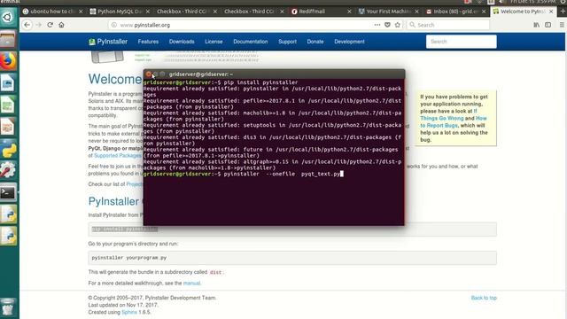Screen dimensions: 567x319
Task: Click the terminal title bar gridserver@gridserver
Action: (274, 74)
